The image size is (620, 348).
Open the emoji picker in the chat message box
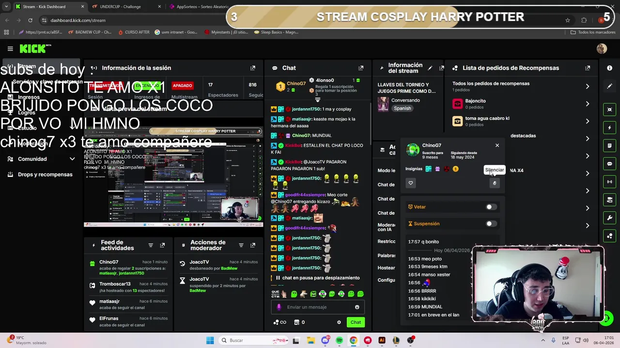tap(357, 307)
